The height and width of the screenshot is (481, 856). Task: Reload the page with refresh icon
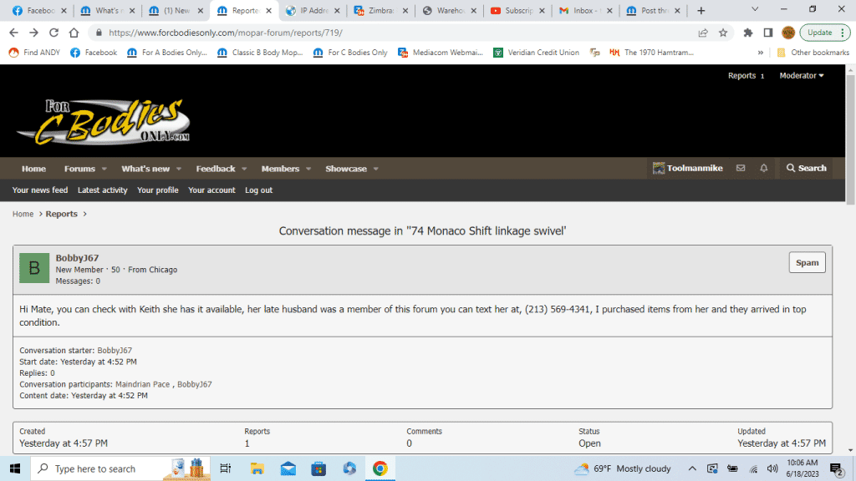tap(54, 33)
